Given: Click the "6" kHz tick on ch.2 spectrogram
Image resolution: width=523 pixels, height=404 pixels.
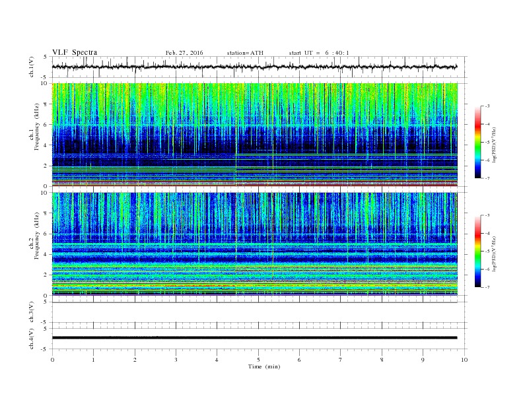Looking at the screenshot, I should (46, 234).
